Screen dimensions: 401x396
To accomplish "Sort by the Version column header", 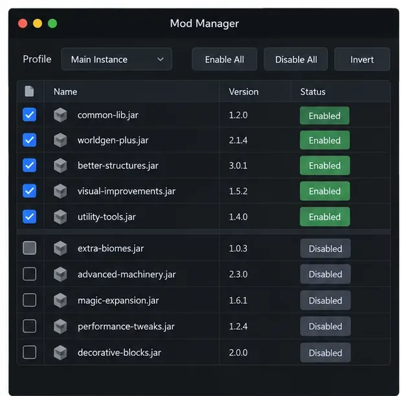I will coord(244,92).
